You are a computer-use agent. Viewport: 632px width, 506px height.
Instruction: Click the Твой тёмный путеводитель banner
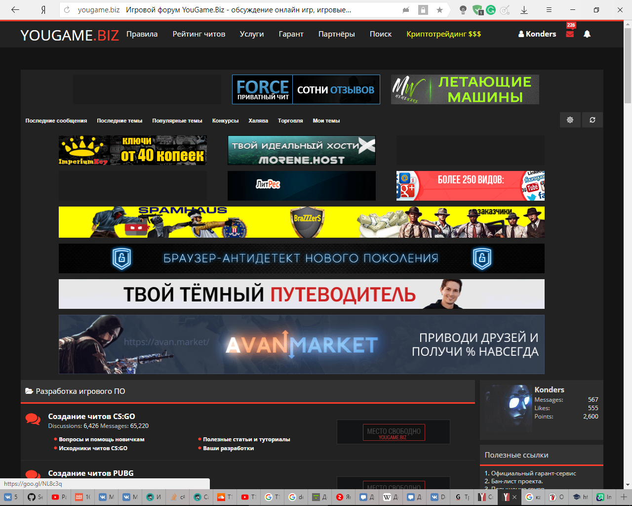pos(302,294)
